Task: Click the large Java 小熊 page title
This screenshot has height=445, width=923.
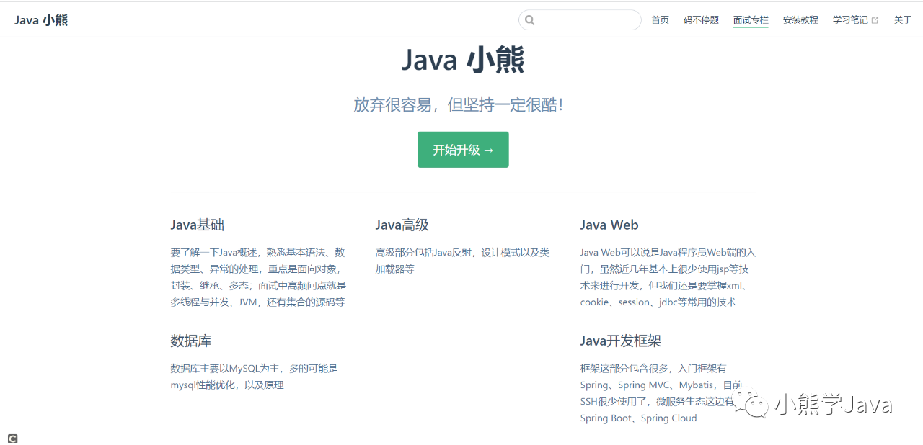Action: pos(462,60)
